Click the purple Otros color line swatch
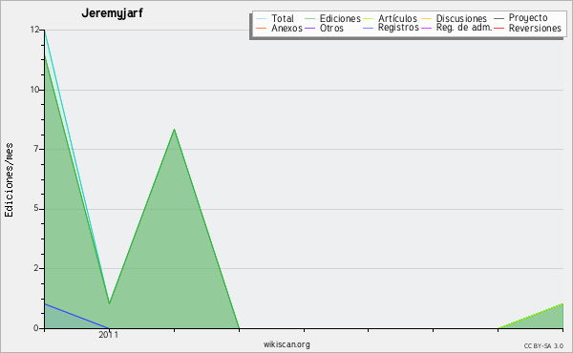This screenshot has height=353, width=573. point(309,28)
